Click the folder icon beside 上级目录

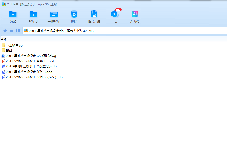tap(3, 45)
